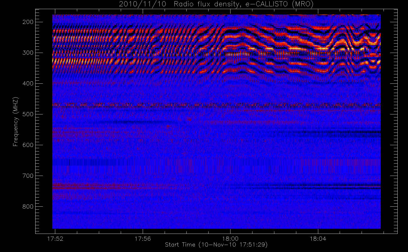Click the 18:04 time tick label
Image resolution: width=408 pixels, height=252 pixels.
318,239
